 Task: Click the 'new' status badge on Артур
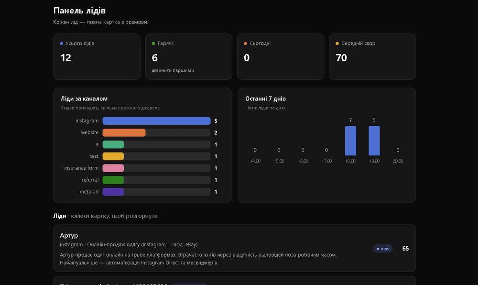pyautogui.click(x=383, y=249)
